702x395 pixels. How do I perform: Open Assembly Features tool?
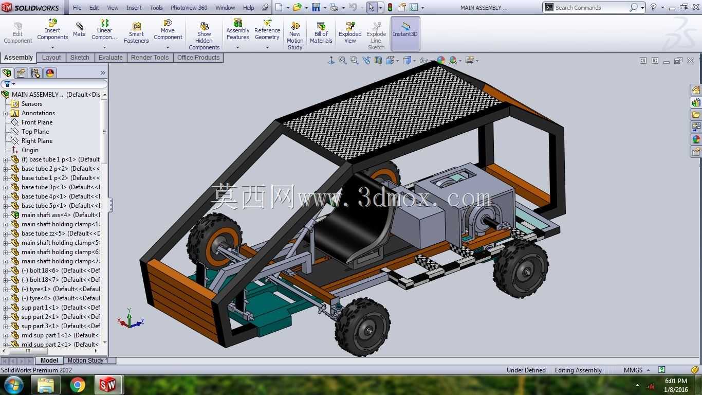[237, 30]
